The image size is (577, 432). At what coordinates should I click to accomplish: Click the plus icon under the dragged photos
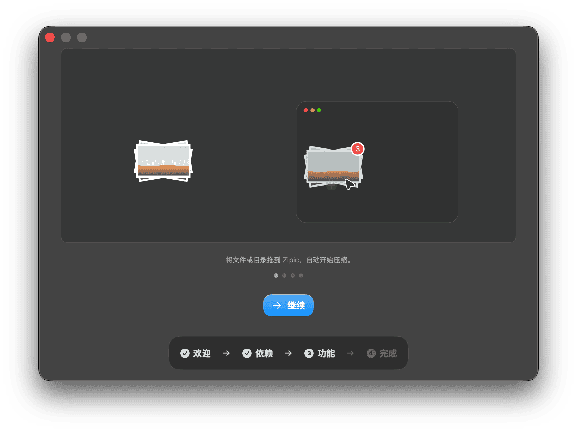[331, 186]
